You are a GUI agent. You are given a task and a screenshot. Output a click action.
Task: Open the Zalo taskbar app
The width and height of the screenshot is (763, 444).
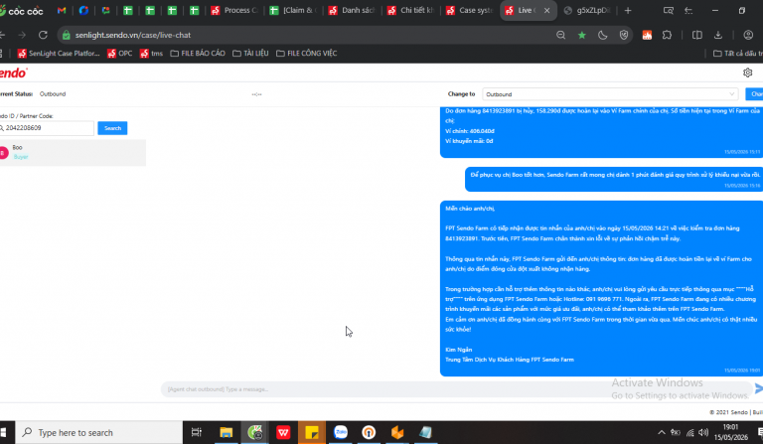click(340, 432)
